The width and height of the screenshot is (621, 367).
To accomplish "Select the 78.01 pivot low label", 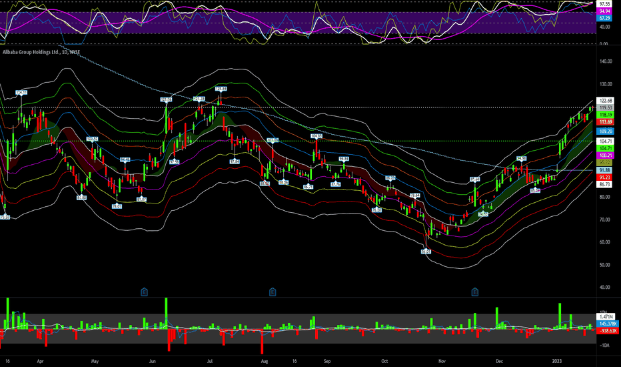I will coord(117,206).
